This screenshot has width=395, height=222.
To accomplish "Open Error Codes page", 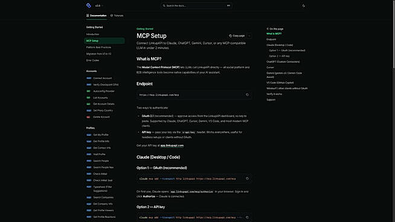I will pyautogui.click(x=92, y=60).
